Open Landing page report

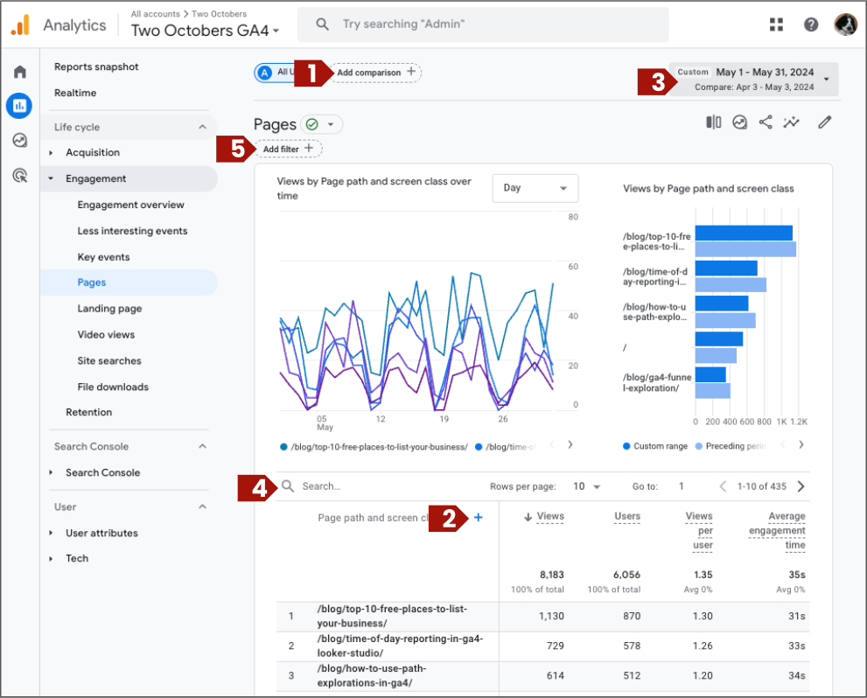tap(109, 309)
